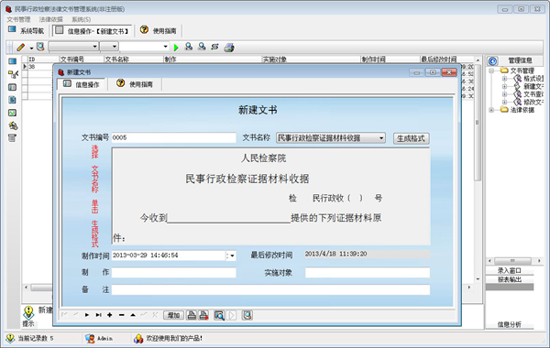Open the 使用指南 tab in 新建文书 dialog
550x348 pixels.
[135, 84]
